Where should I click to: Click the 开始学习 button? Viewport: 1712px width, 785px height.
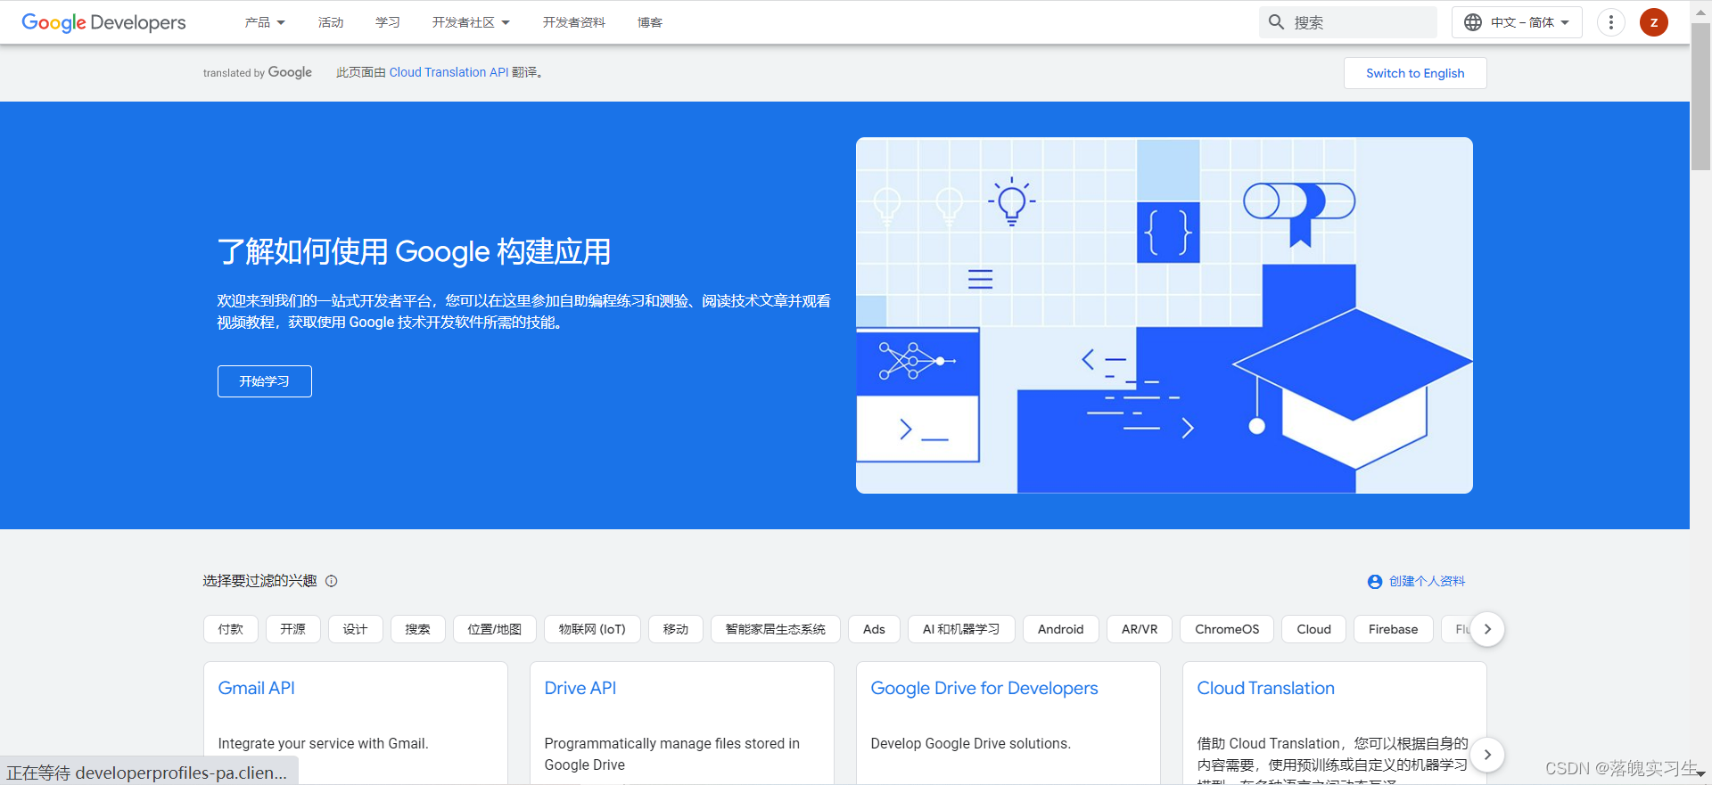[265, 381]
